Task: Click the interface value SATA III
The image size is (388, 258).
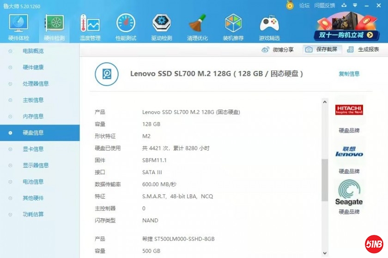Action: pos(152,172)
